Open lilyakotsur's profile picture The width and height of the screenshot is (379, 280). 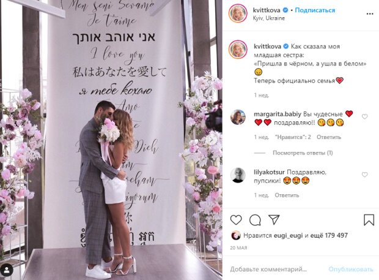click(x=238, y=175)
